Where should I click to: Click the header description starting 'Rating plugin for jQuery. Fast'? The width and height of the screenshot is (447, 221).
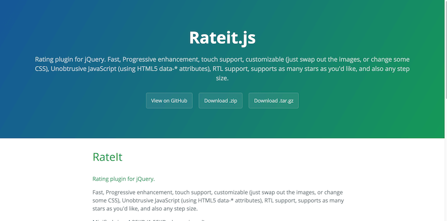point(222,69)
